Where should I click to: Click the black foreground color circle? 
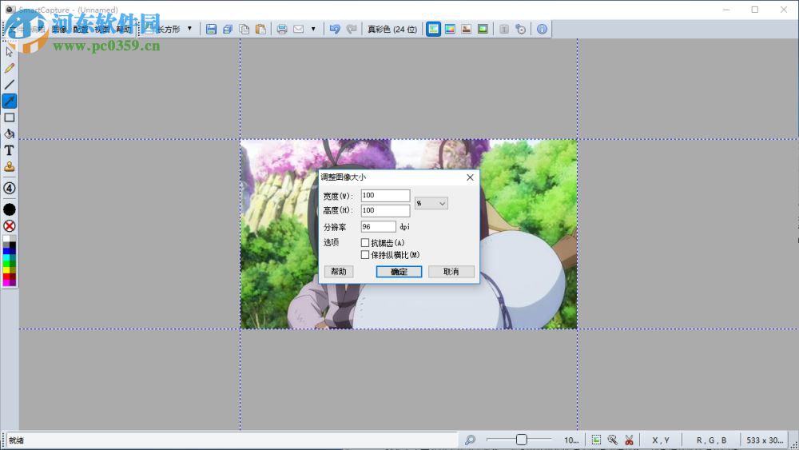tap(9, 209)
